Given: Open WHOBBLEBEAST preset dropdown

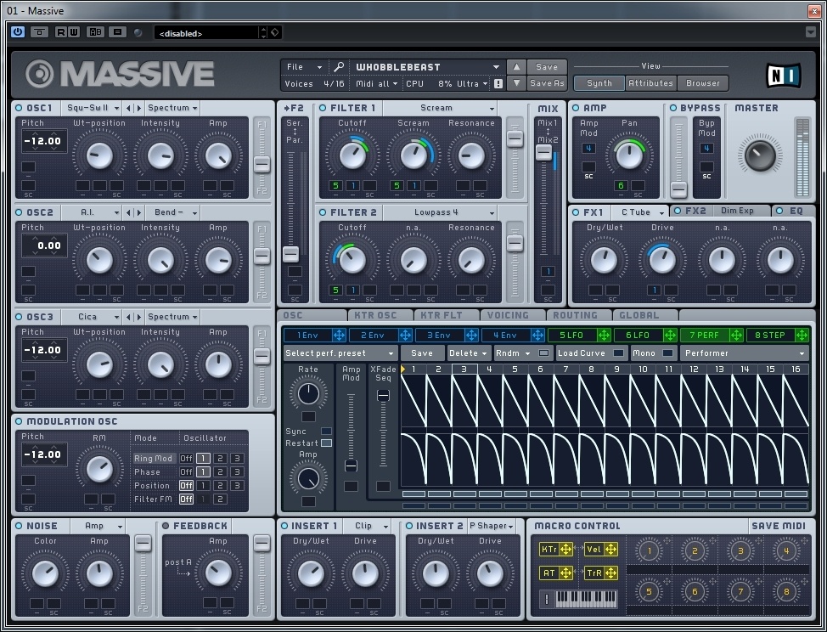Looking at the screenshot, I should (427, 67).
